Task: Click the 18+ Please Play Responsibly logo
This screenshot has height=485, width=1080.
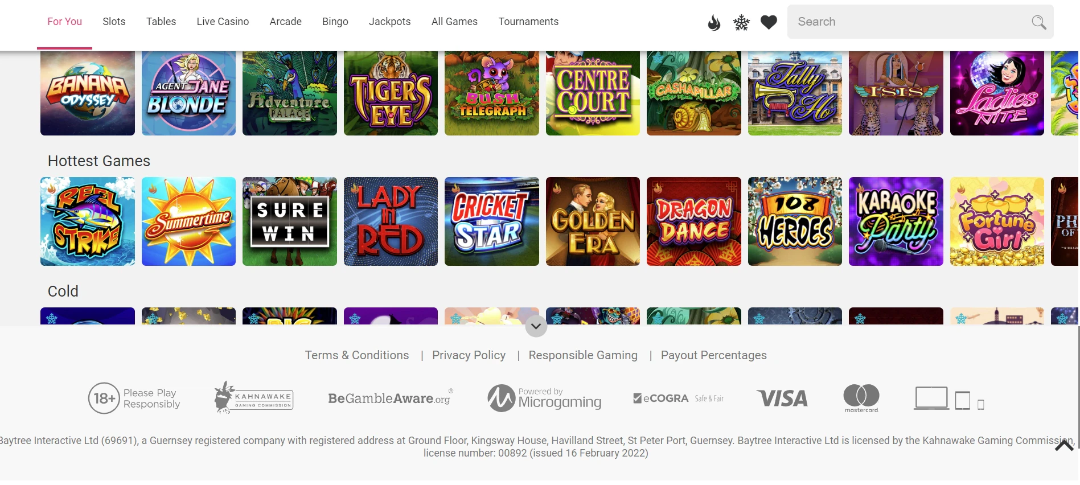Action: click(134, 398)
